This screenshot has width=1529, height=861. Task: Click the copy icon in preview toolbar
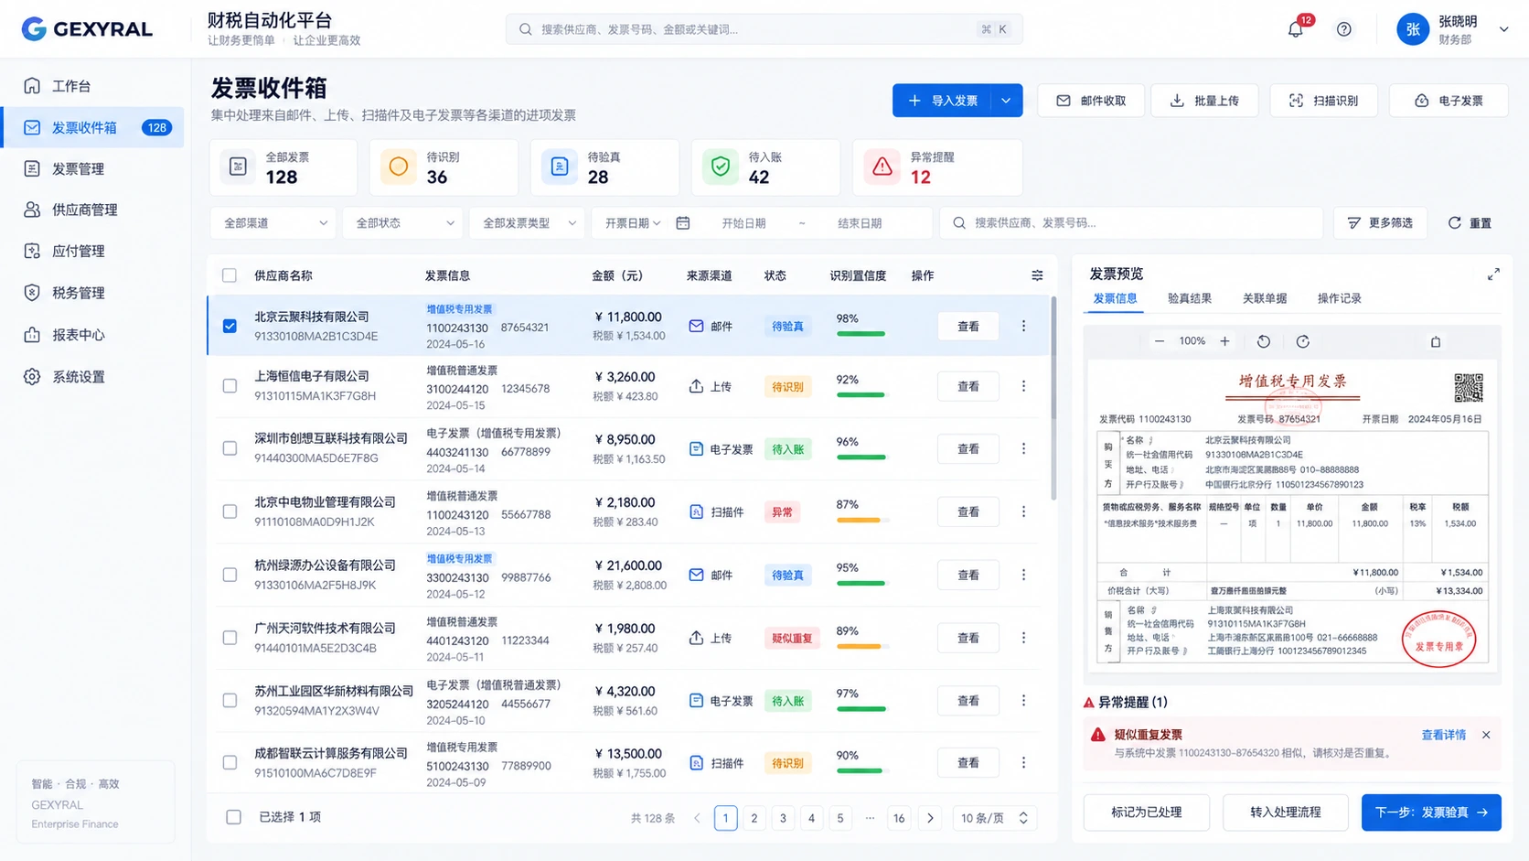[1436, 341]
